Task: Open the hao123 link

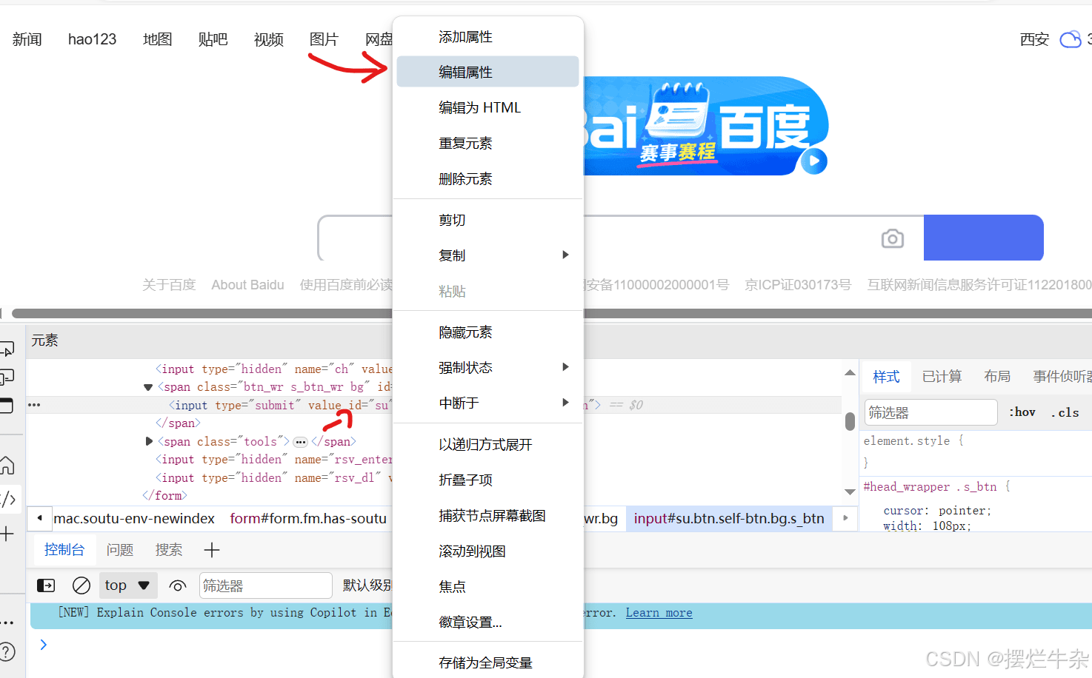Action: point(92,39)
